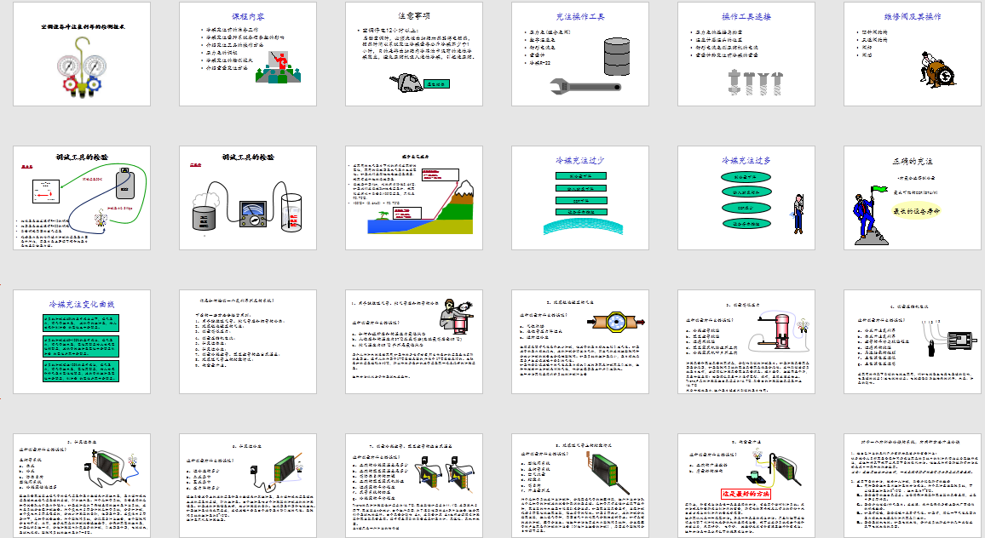Select 调试工具的检验 slide with gas cylinder

tap(82, 197)
